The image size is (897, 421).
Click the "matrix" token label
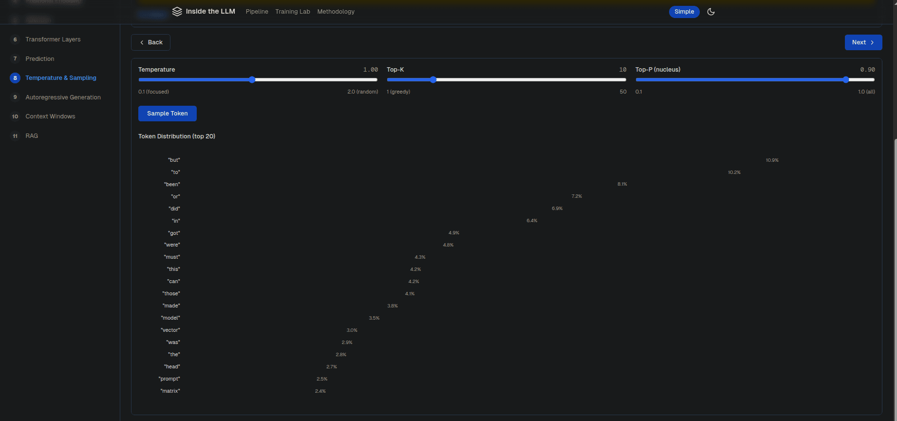click(170, 391)
